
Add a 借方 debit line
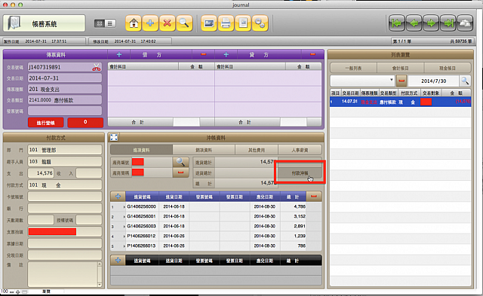[119, 55]
